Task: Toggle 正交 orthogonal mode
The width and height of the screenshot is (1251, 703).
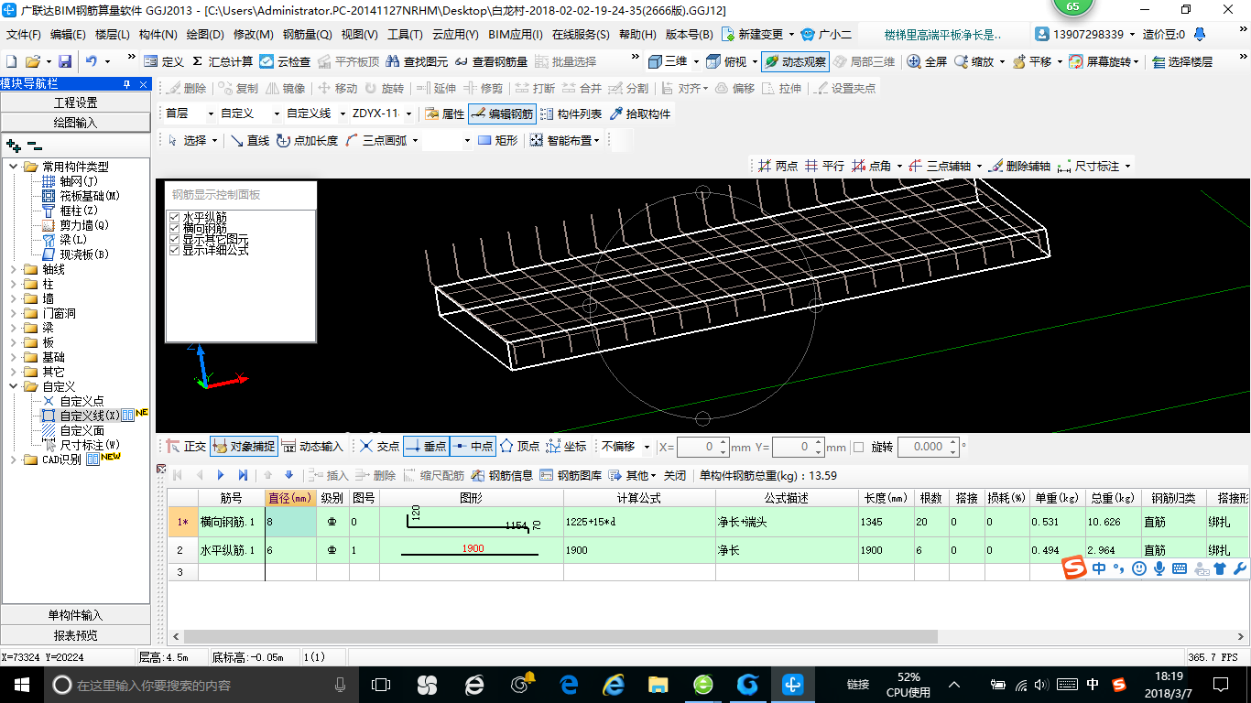Action: click(x=186, y=447)
